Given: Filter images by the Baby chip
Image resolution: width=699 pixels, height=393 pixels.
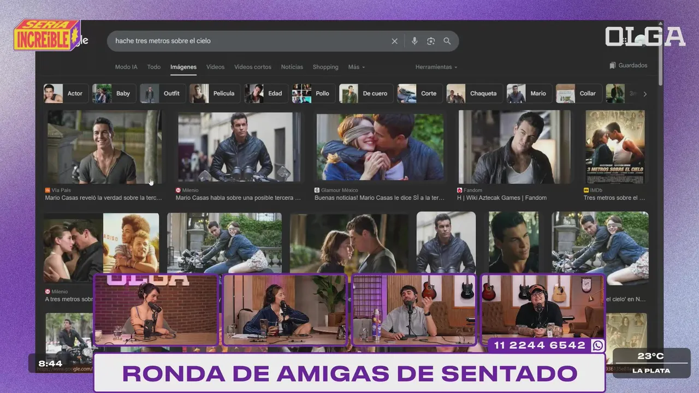Looking at the screenshot, I should click(x=113, y=93).
